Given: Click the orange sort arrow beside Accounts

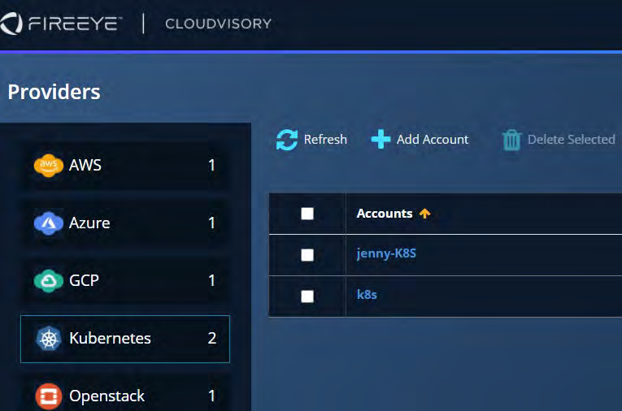Looking at the screenshot, I should [425, 214].
